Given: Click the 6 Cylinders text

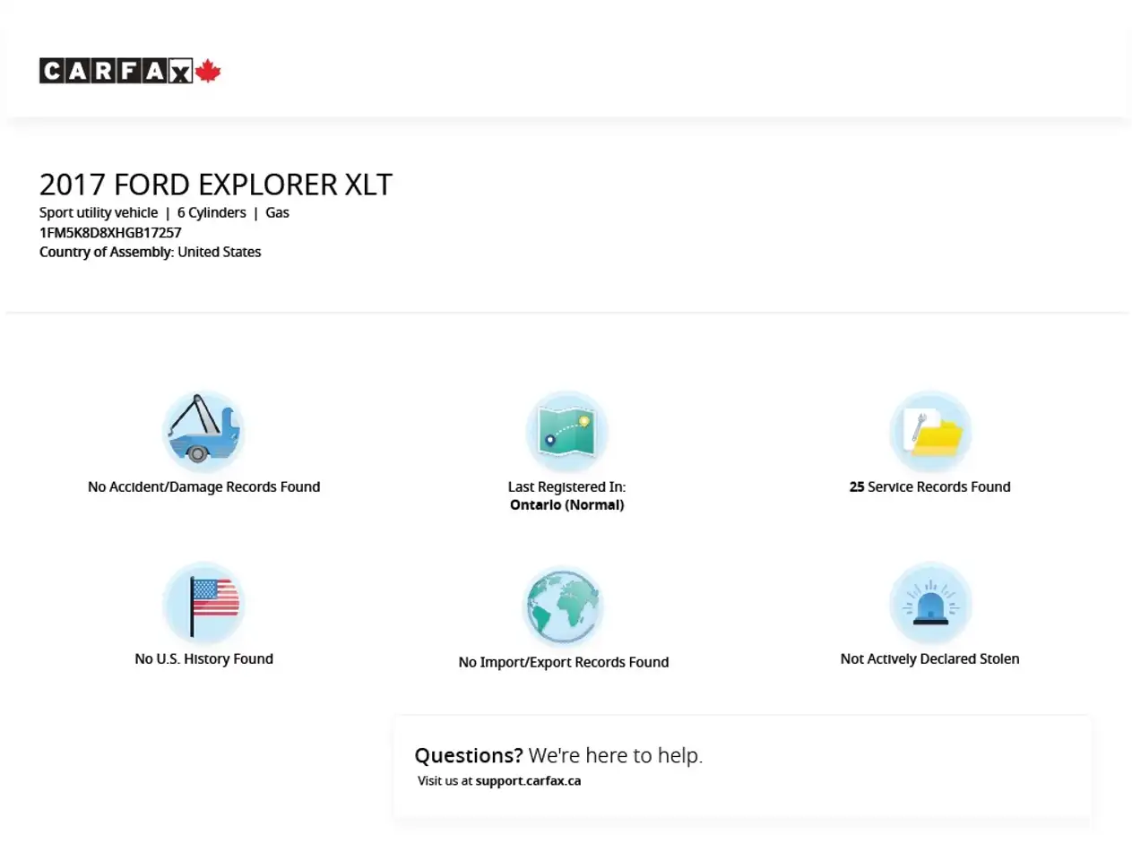Looking at the screenshot, I should coord(212,213).
